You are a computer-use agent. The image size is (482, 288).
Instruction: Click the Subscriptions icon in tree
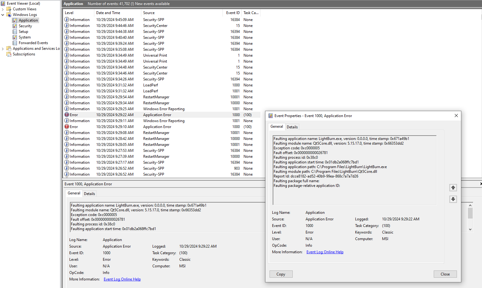9,54
